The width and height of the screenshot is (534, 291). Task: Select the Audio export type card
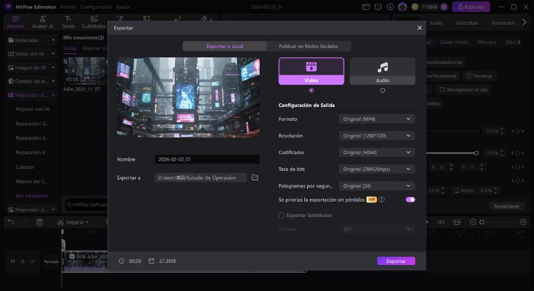pyautogui.click(x=382, y=71)
